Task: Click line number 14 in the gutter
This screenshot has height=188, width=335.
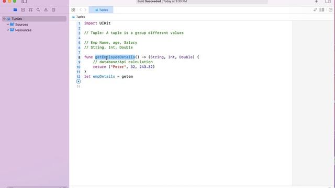Action: [79, 87]
